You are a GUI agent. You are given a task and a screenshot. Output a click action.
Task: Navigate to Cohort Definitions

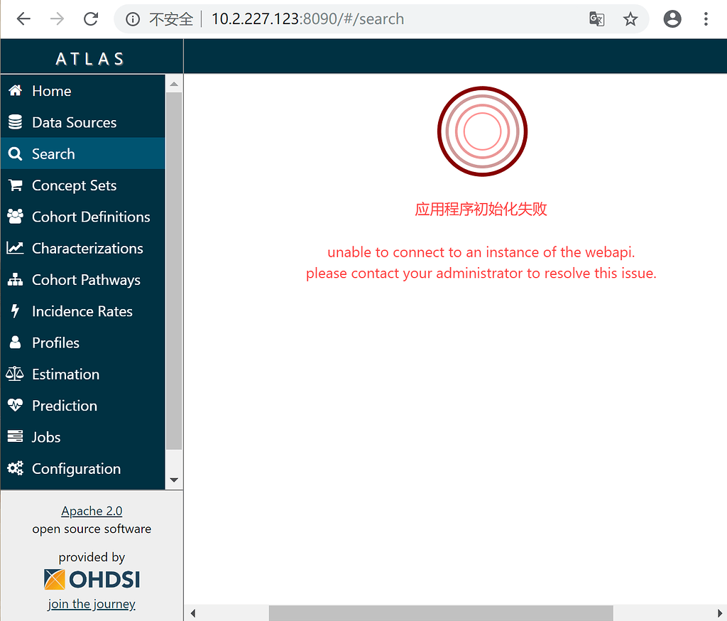90,217
